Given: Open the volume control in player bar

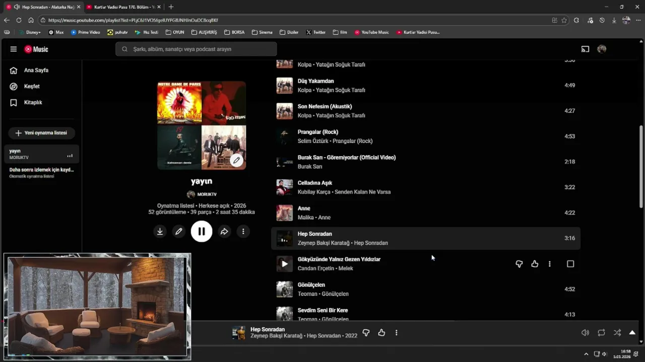Looking at the screenshot, I should [585, 333].
